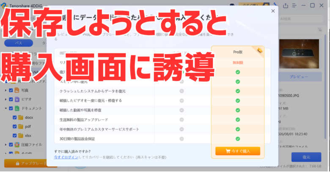Click the ドキュメント category icon
330x173 pixels.
[17, 108]
